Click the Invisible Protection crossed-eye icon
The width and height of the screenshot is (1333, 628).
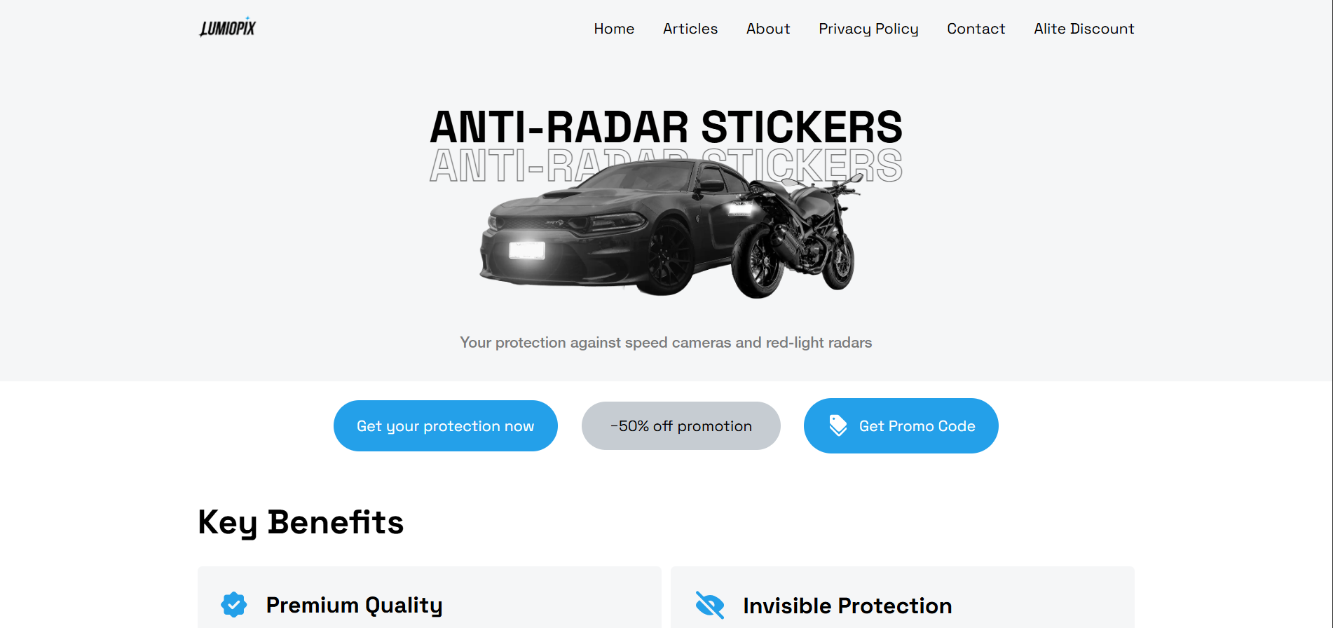coord(710,605)
